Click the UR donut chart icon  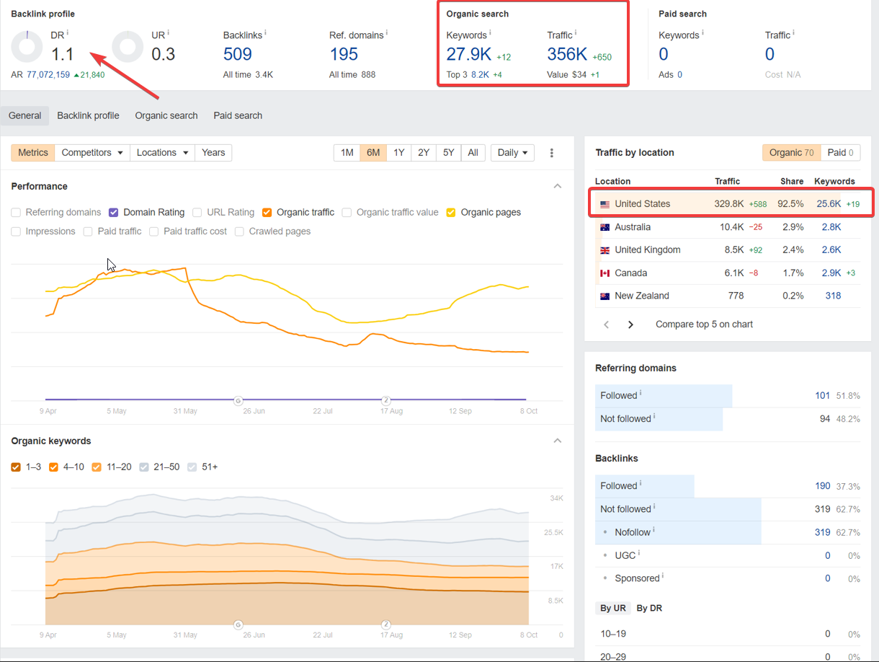click(128, 46)
